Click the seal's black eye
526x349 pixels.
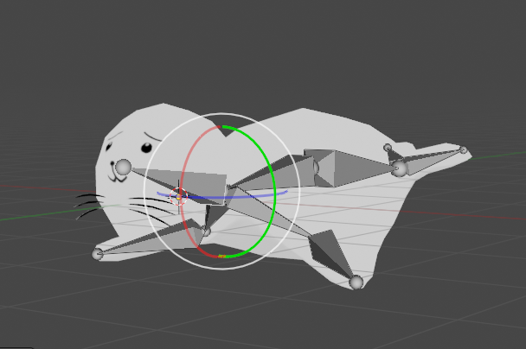[x=146, y=148]
